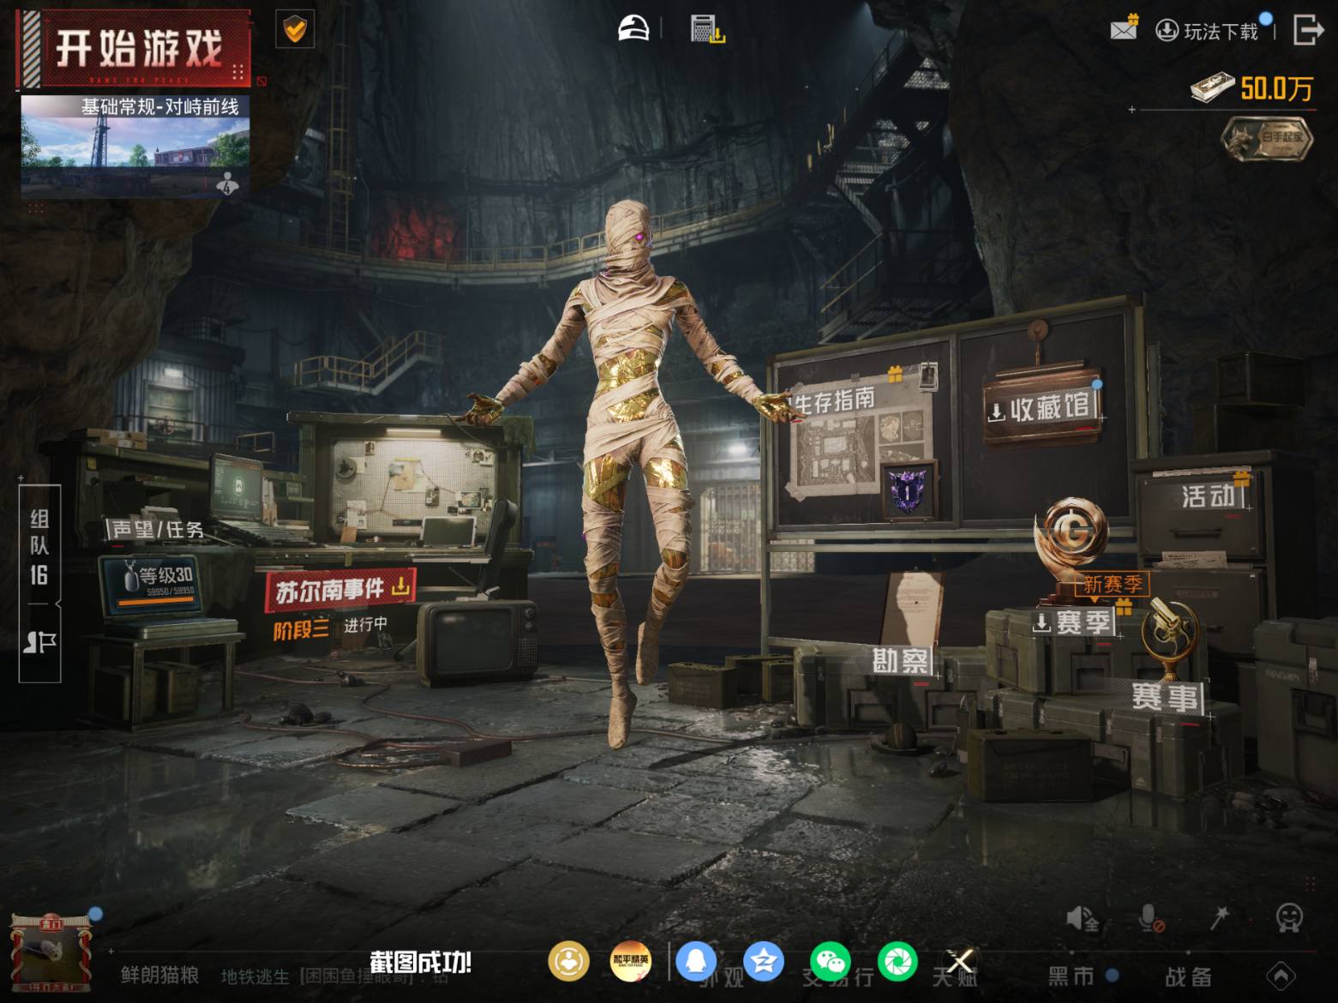
Task: Open 声望/任务 reputation and tasks
Action: pyautogui.click(x=157, y=530)
